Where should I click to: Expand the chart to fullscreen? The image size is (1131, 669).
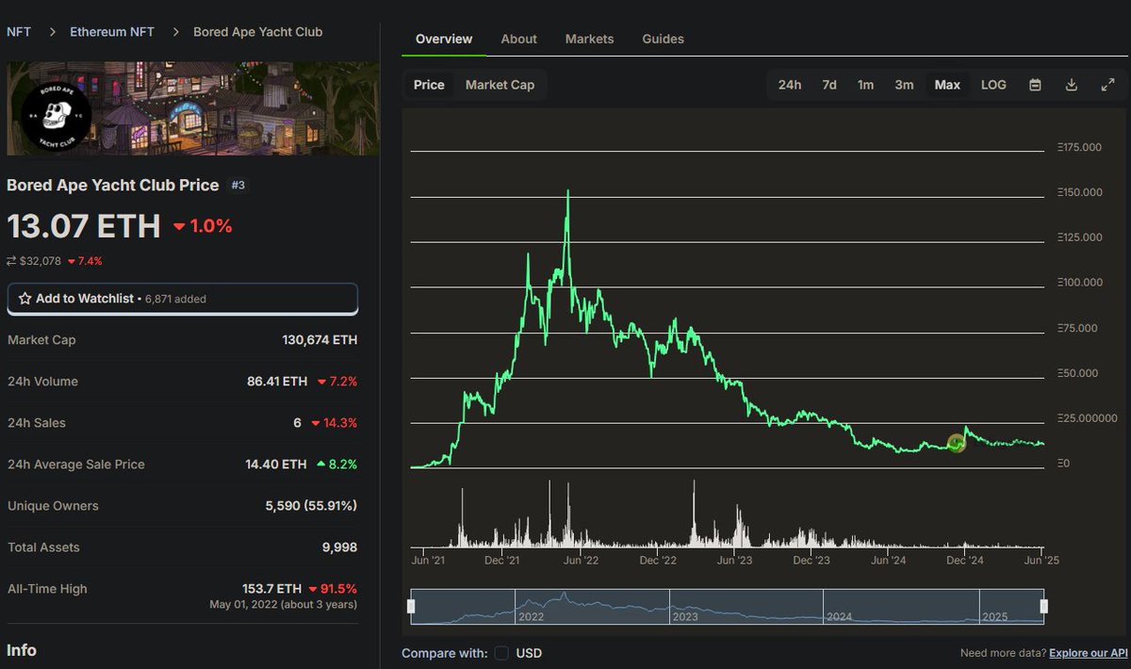tap(1108, 85)
